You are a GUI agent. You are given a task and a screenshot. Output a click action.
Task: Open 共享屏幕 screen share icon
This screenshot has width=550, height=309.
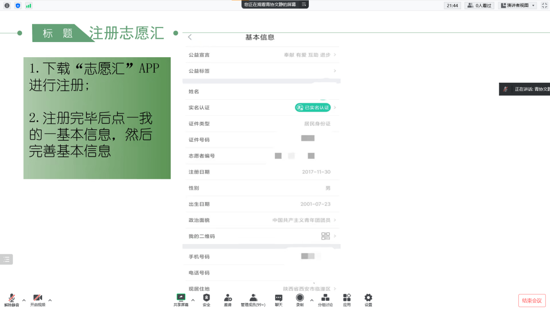181,297
